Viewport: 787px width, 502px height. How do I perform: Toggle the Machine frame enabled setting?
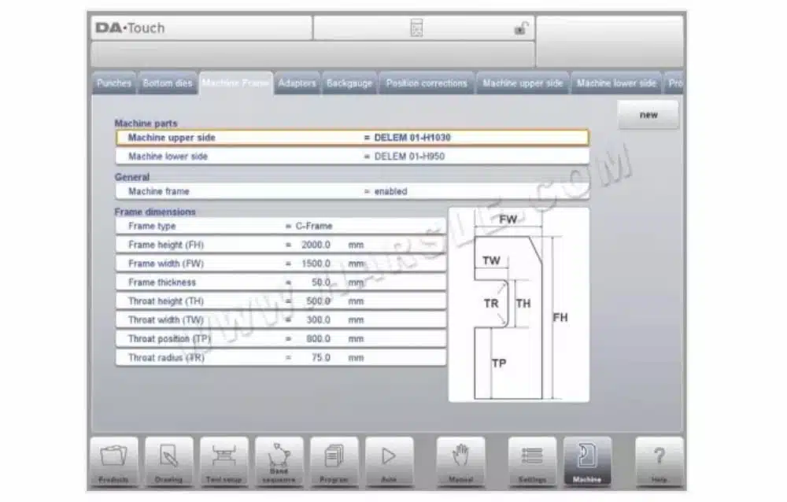click(x=353, y=191)
